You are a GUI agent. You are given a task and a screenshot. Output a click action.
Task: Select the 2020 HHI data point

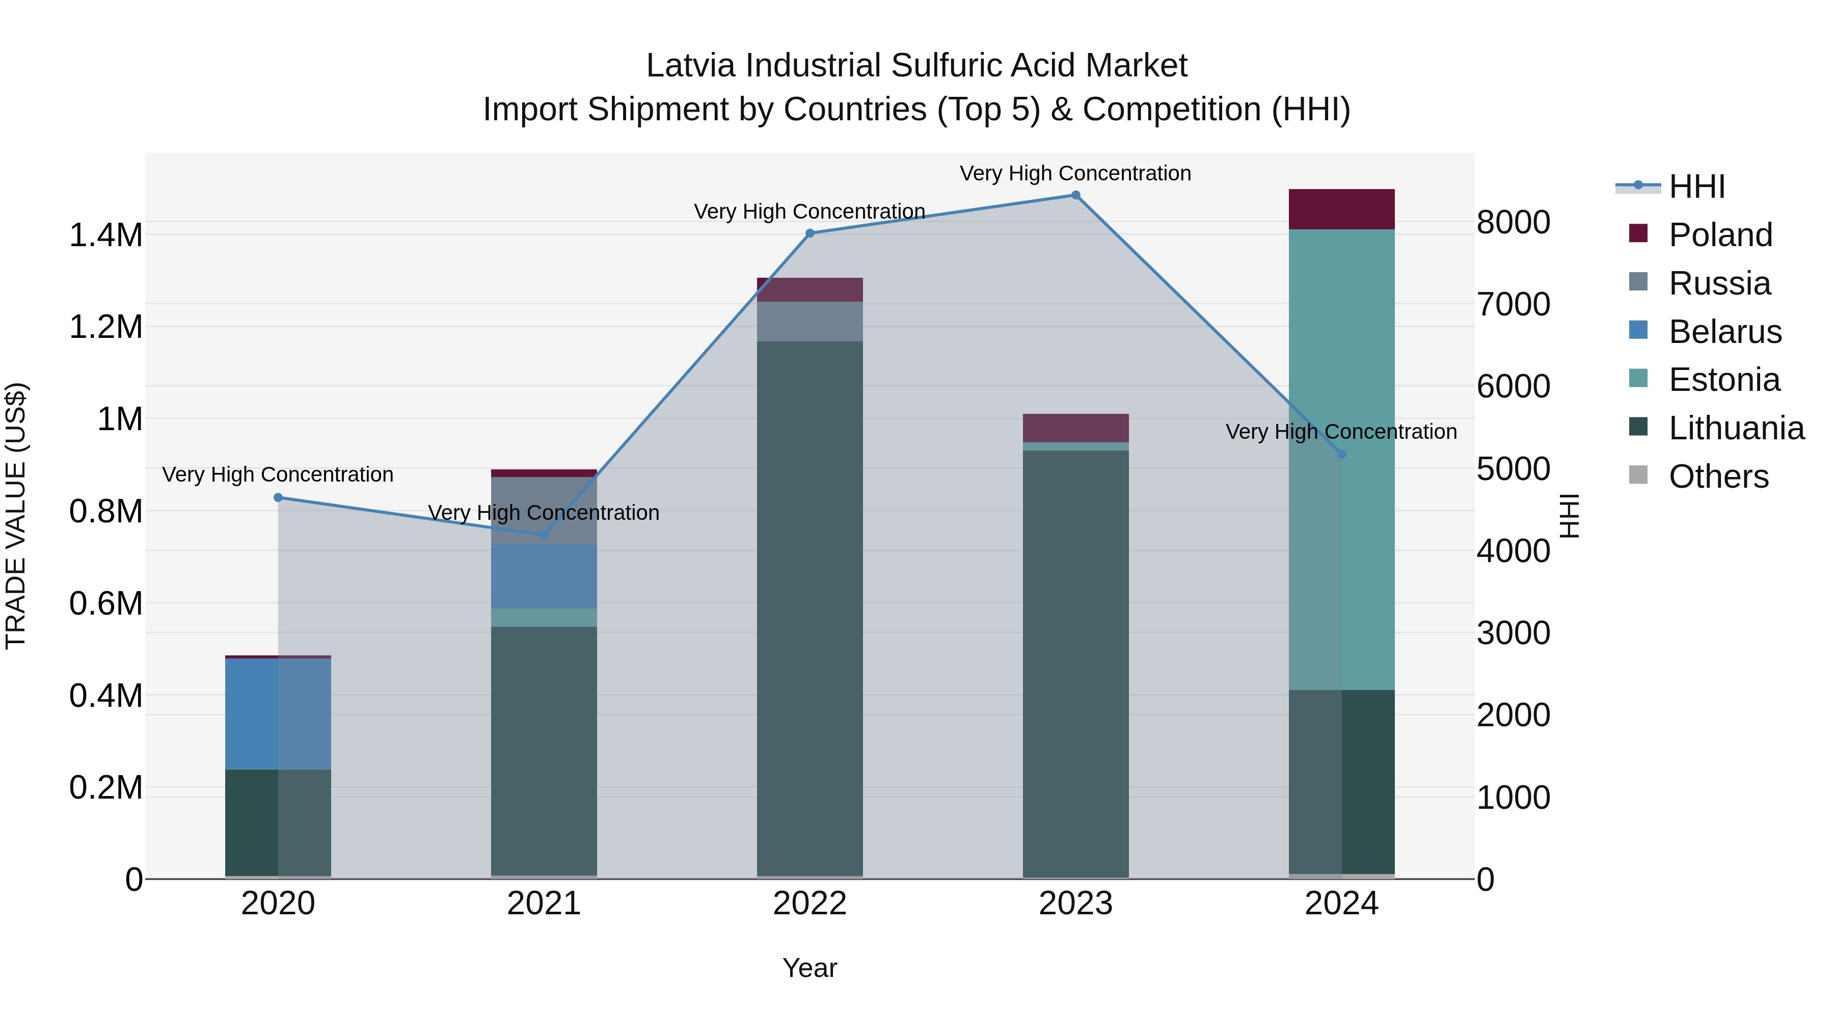(278, 498)
